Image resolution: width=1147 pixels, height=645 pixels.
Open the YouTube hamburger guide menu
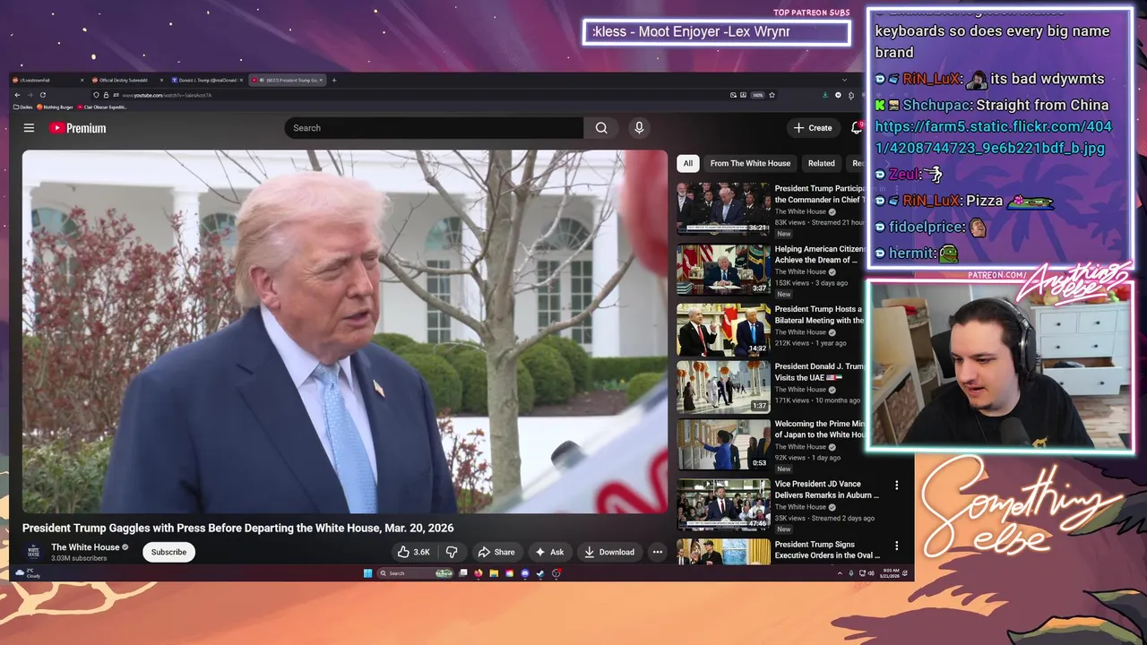(29, 128)
